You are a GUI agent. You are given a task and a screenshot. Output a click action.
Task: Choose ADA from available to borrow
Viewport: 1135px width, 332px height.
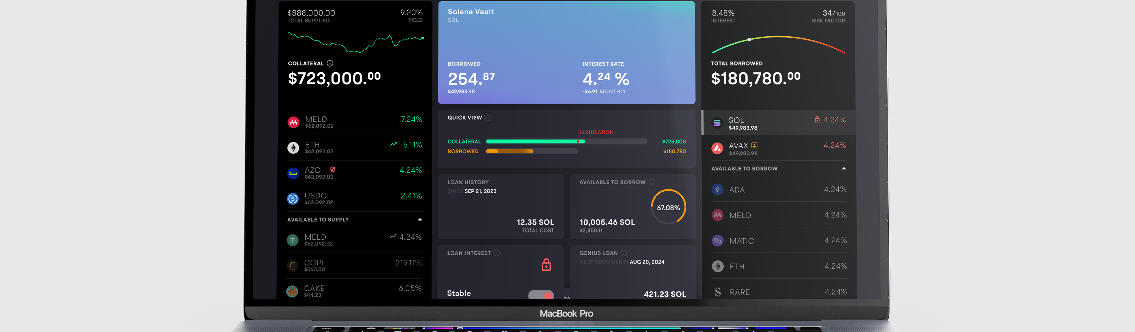click(779, 190)
